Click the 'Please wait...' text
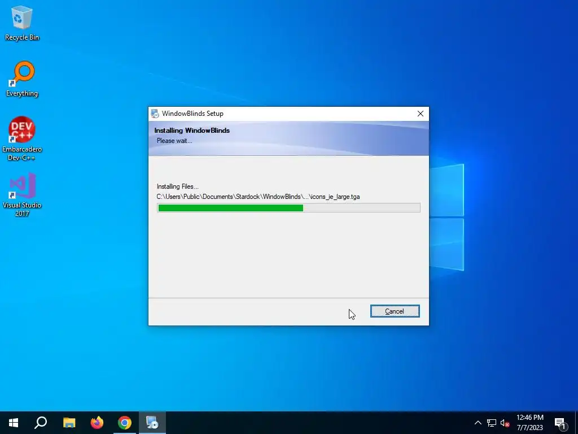This screenshot has height=434, width=578. (x=174, y=141)
